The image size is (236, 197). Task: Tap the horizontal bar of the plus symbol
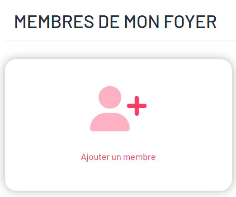click(137, 106)
